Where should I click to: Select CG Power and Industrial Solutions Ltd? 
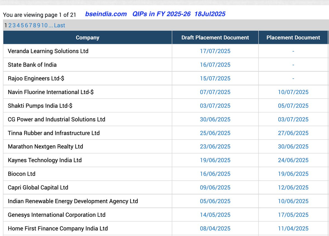click(56, 120)
